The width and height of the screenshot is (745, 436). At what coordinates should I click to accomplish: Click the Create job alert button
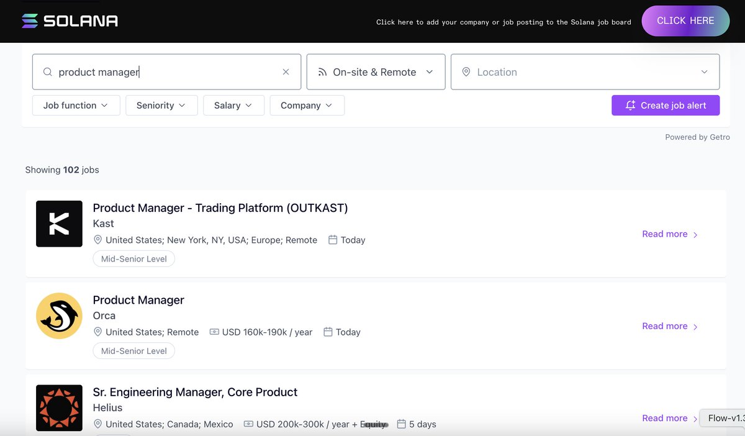point(666,106)
